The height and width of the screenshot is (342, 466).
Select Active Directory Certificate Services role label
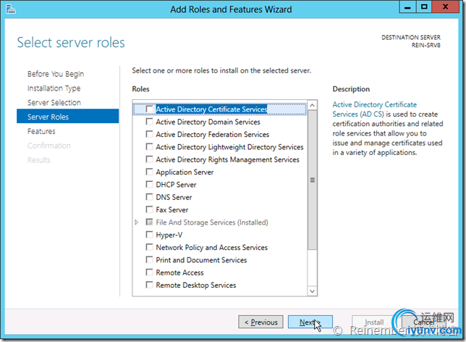pos(211,109)
